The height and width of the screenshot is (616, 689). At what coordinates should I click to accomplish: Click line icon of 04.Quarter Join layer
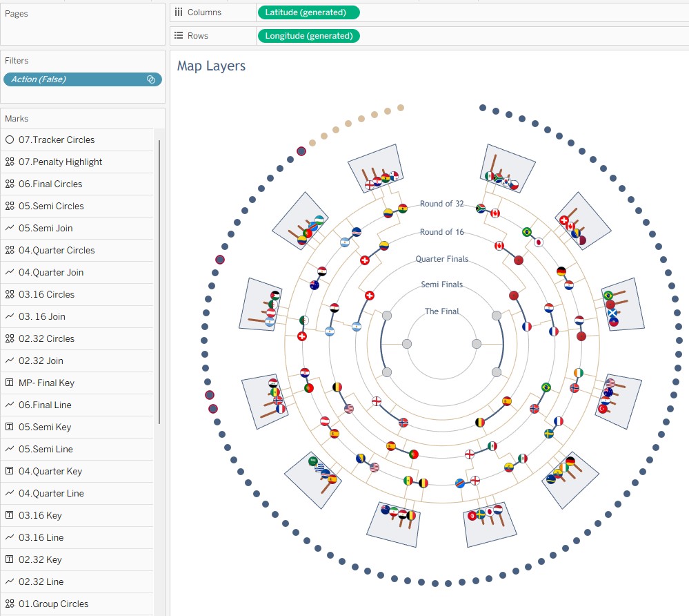tap(10, 272)
